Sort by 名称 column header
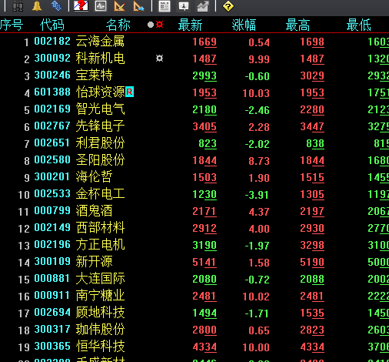Screen dimensions: 389x362 coord(118,25)
